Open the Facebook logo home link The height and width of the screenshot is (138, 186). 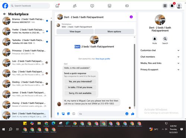click(5, 6)
